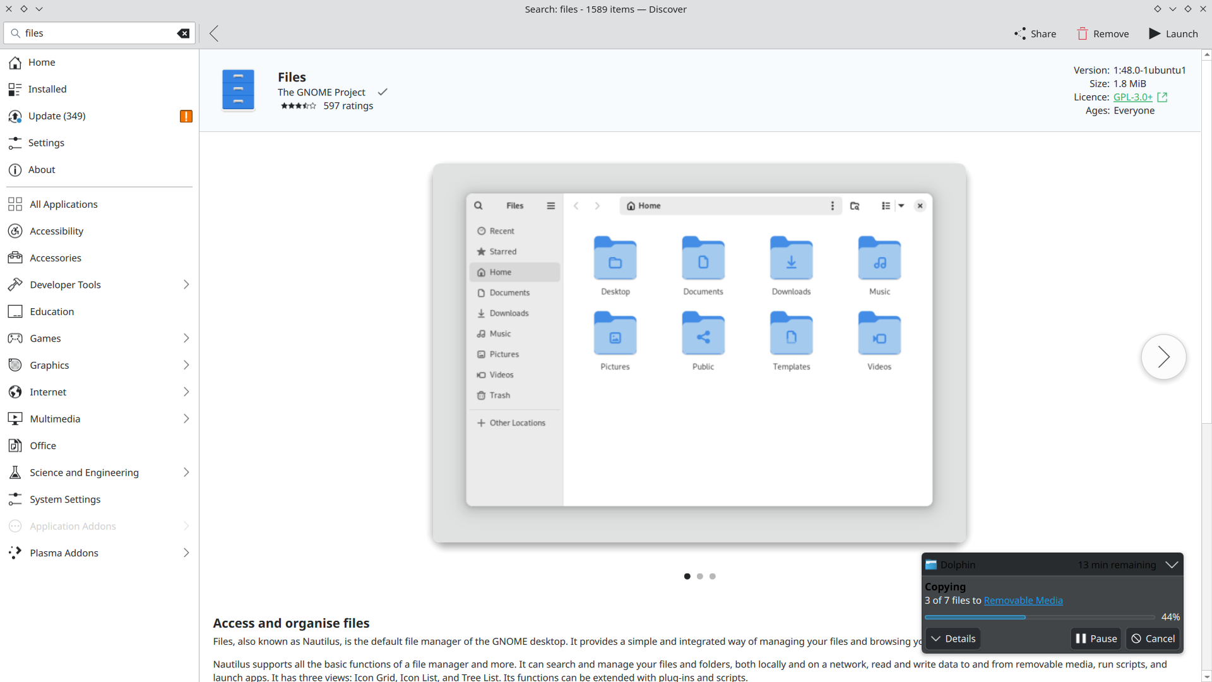Click the copy progress bar
The image size is (1212, 682).
[x=1039, y=617]
